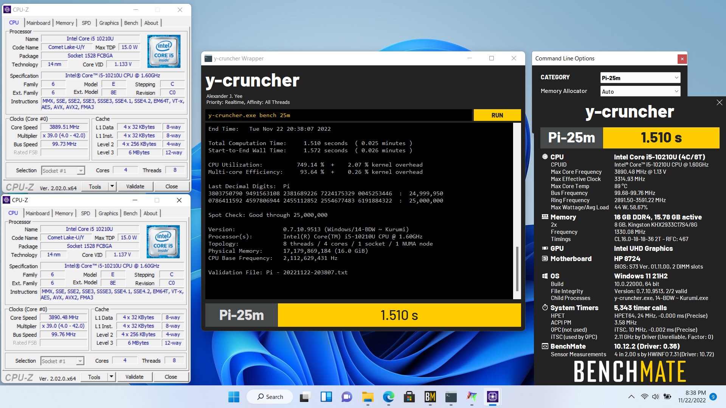The image size is (726, 408).
Task: Open the Memory Allocator dropdown
Action: tap(640, 91)
